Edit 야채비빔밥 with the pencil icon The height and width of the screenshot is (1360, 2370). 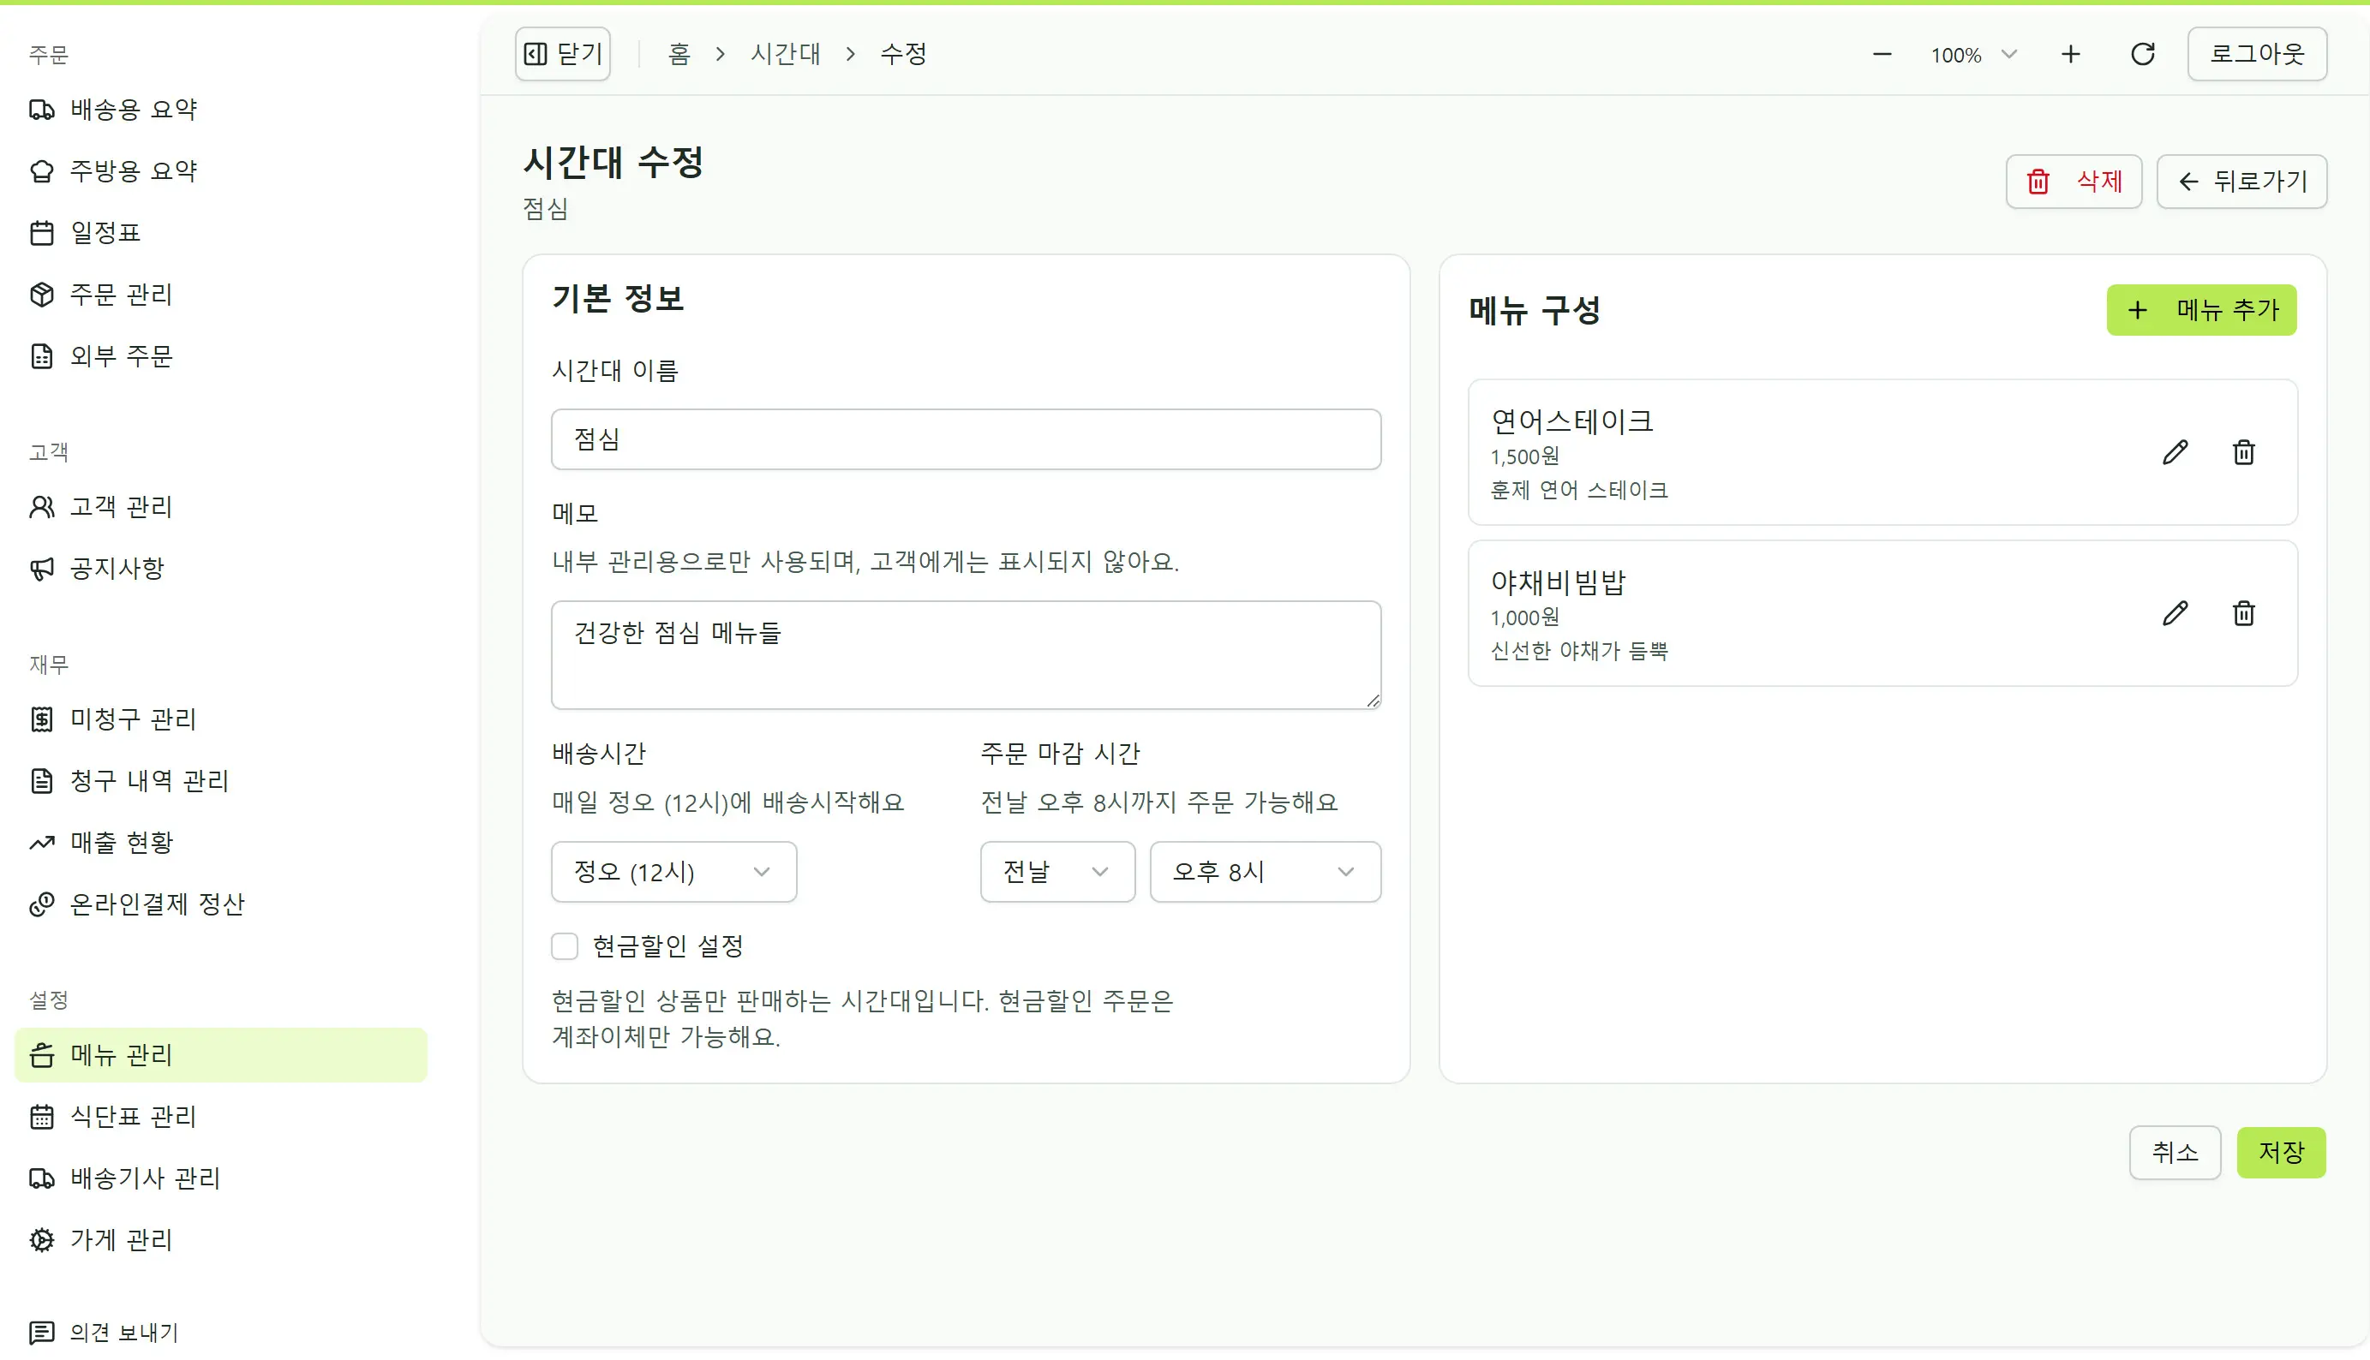pyautogui.click(x=2175, y=612)
